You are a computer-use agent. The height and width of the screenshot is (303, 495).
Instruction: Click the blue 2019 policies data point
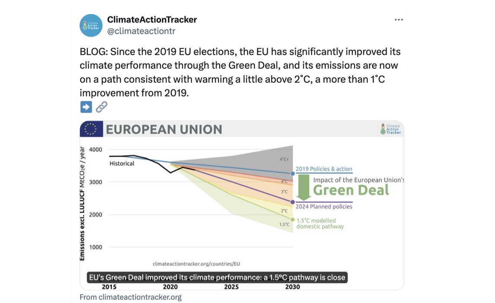point(293,174)
